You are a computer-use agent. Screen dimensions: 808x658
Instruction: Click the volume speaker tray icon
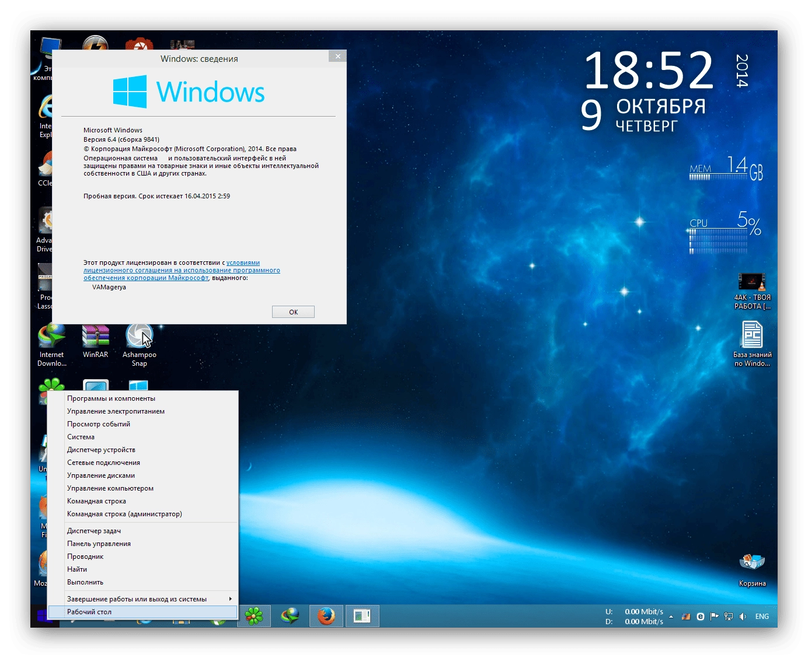pos(743,617)
